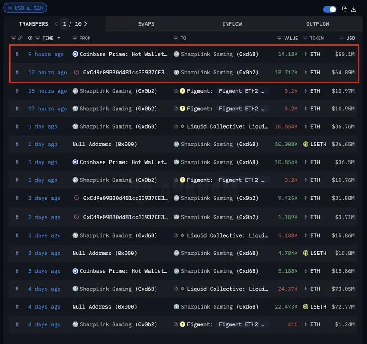Screen dimensions: 367x344
Task: Open Coinbase Prime sender in 9 hours row
Action: click(123, 54)
